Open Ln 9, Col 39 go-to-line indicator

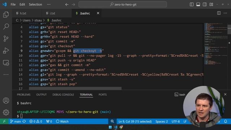tap(135, 121)
